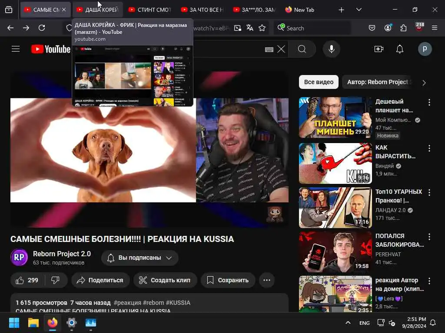This screenshot has height=333, width=445.
Task: Open volume muted tray icon
Action: (x=392, y=323)
